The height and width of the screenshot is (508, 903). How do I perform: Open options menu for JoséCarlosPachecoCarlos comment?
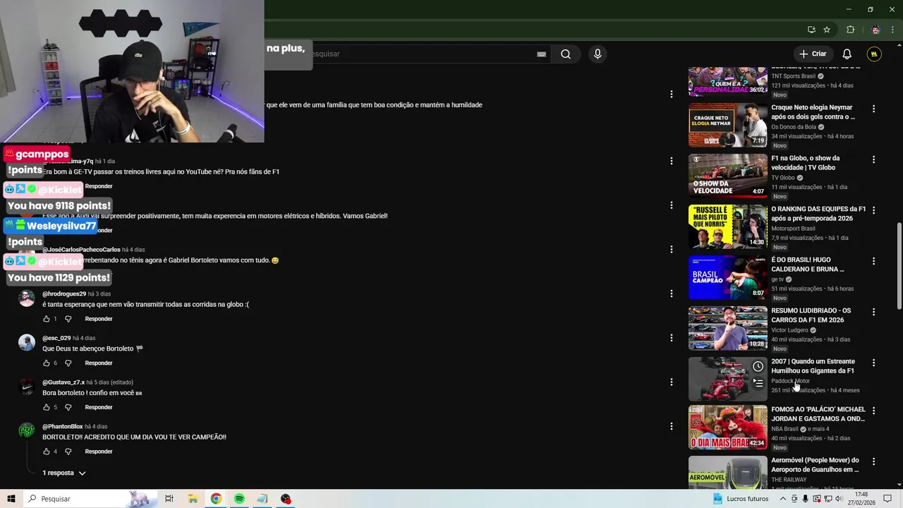[671, 249]
